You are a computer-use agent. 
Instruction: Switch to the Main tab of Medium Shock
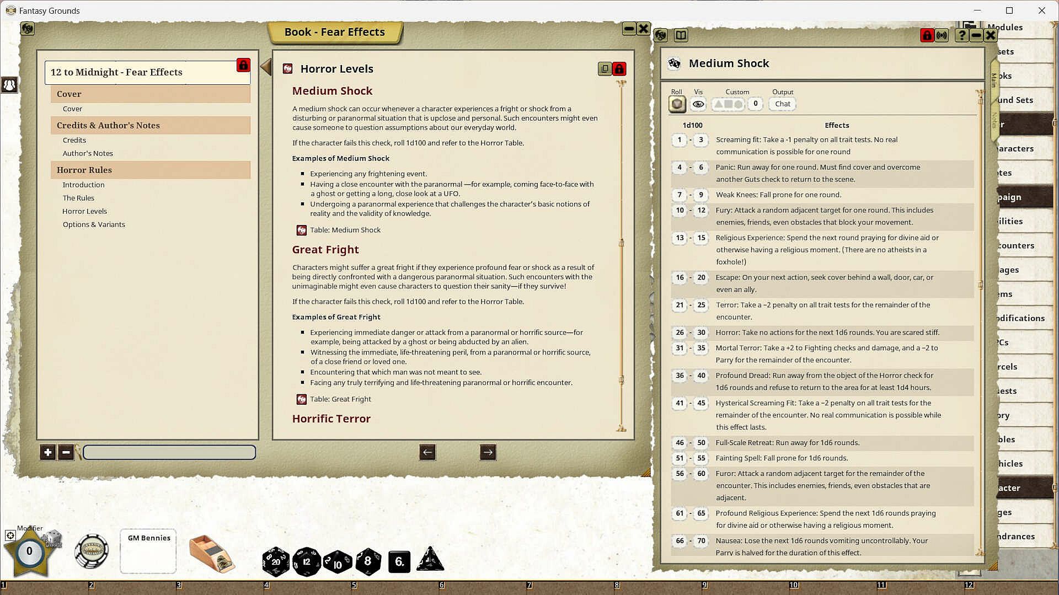(x=994, y=81)
